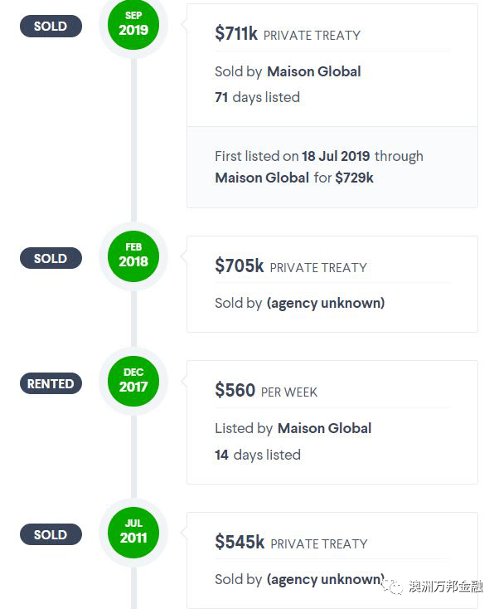Click the DEC 2017 timeline circle
499x609 pixels.
(133, 382)
